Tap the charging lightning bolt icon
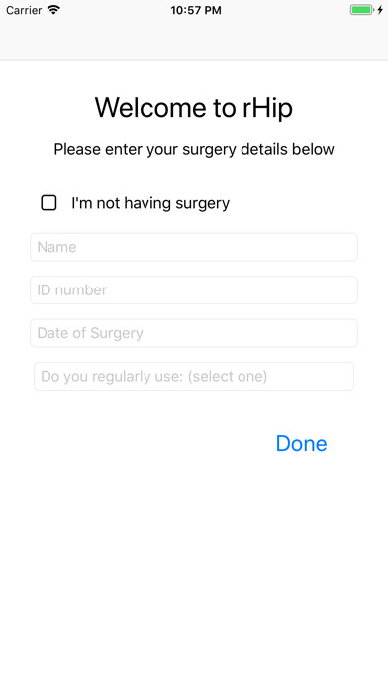Viewport: 388px width, 690px height. 380,10
